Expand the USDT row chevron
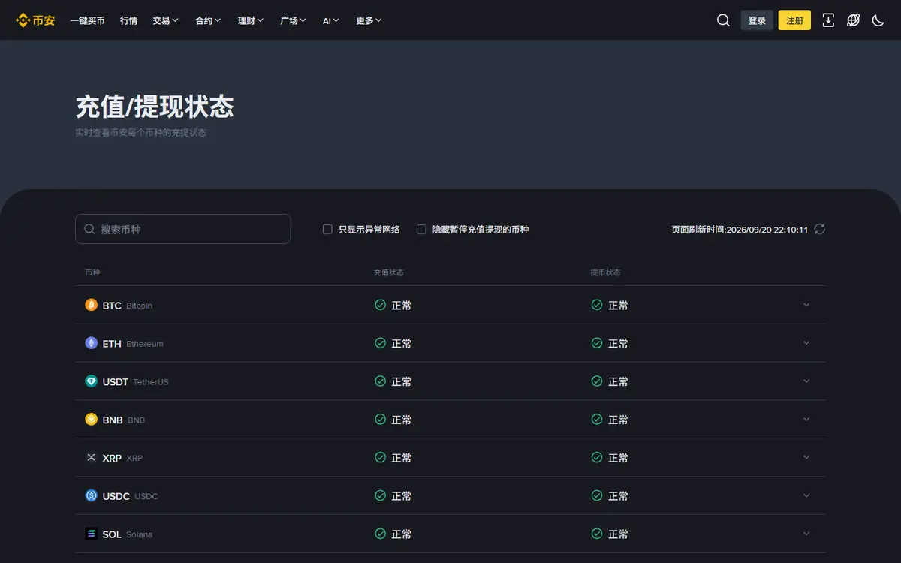Viewport: 901px width, 563px height. click(806, 381)
